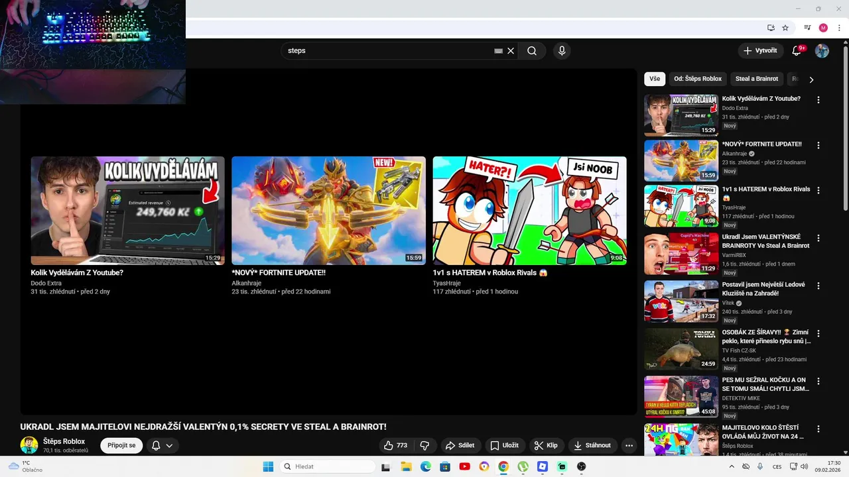The image size is (849, 477).
Task: Click the Vytvořit create button
Action: [x=759, y=50]
